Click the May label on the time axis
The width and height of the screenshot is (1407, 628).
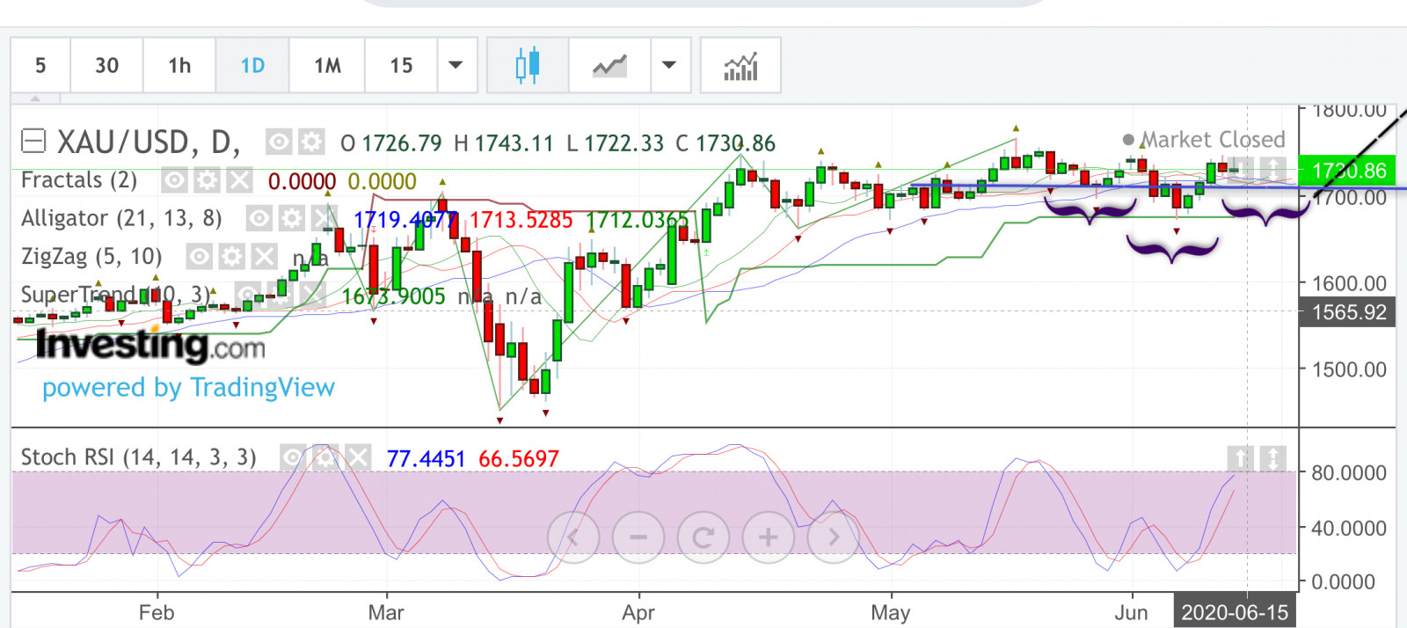point(890,612)
